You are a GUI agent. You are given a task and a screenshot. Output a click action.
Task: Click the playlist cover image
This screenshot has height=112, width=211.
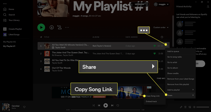pyautogui.click(x=53, y=8)
